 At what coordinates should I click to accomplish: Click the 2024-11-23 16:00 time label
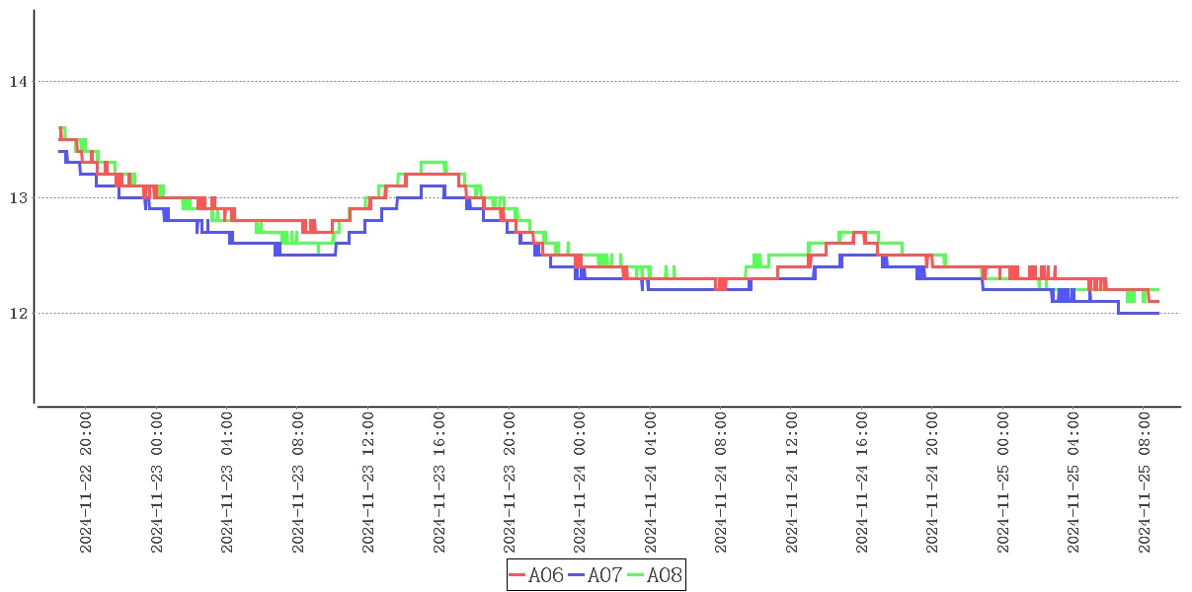pyautogui.click(x=439, y=482)
